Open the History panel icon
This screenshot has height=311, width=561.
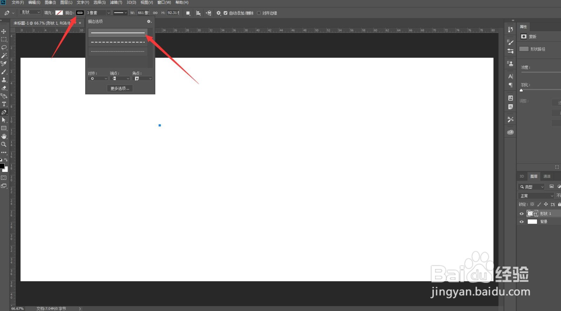tap(511, 29)
